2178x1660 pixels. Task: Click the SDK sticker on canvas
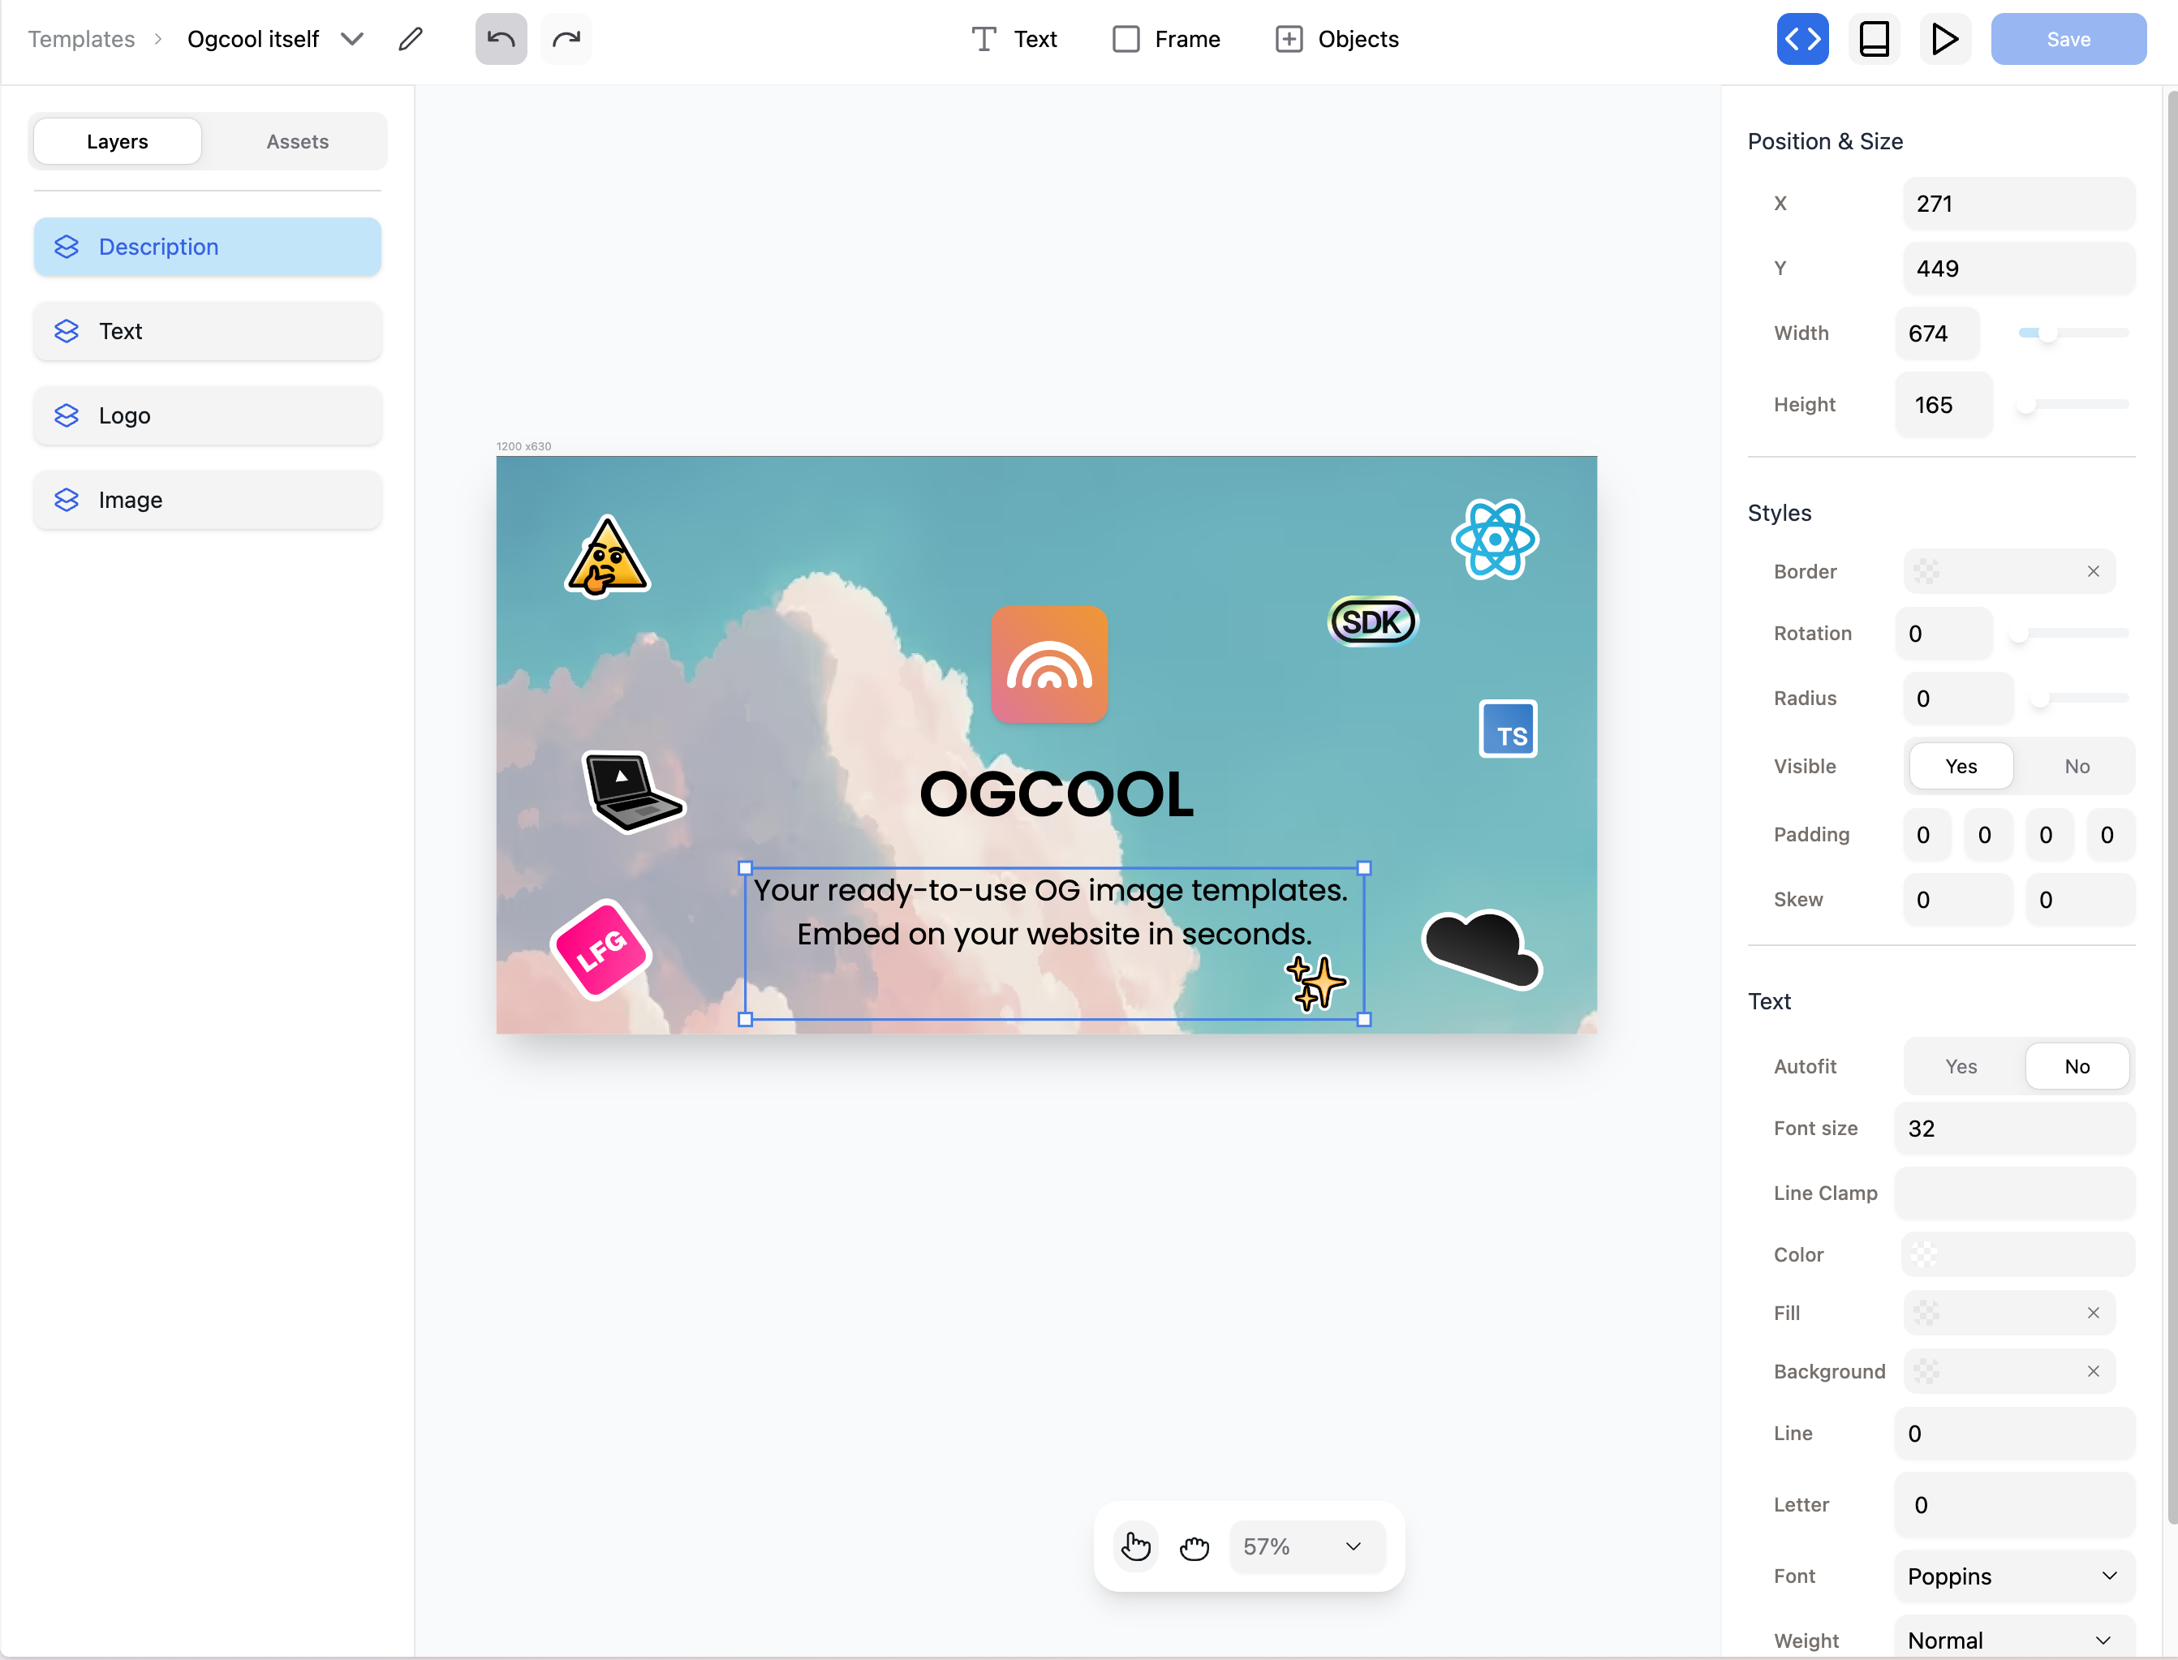point(1373,621)
